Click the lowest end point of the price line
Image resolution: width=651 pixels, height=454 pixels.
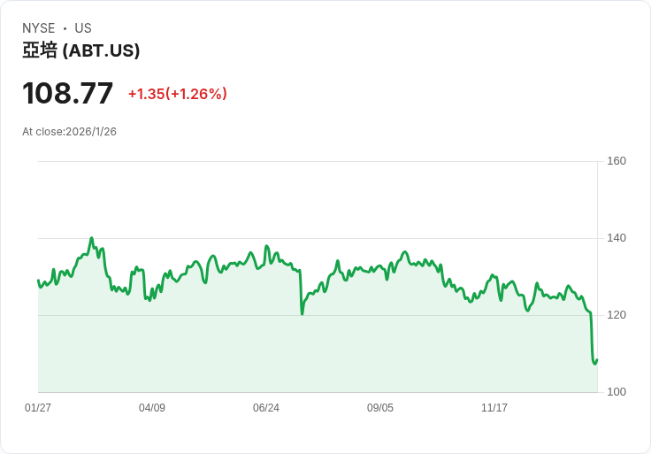594,363
